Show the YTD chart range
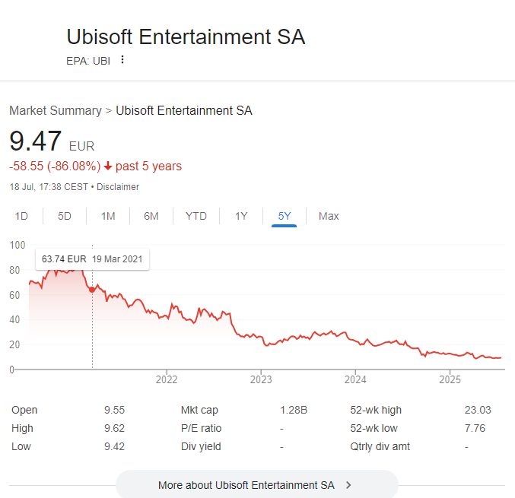Image resolution: width=515 pixels, height=498 pixels. click(x=196, y=216)
